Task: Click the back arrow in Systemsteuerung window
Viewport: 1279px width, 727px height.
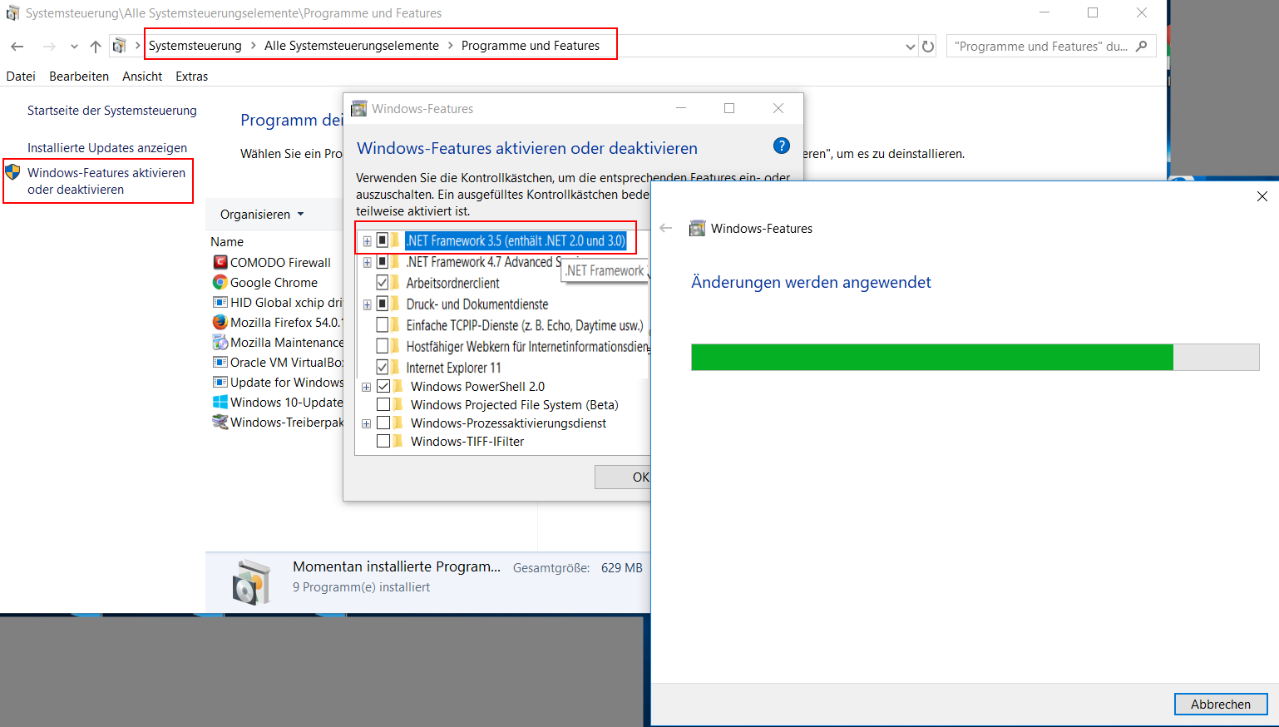Action: tap(17, 47)
